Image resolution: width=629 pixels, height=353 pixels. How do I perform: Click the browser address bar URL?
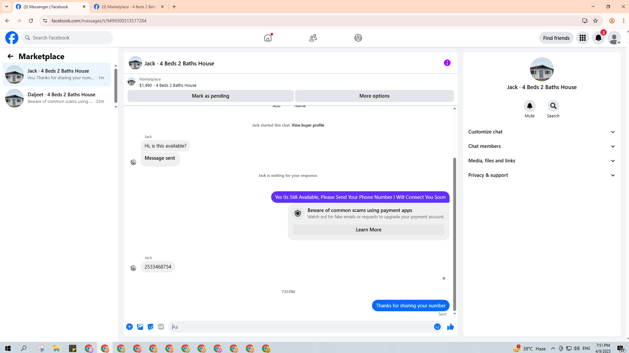(x=99, y=21)
